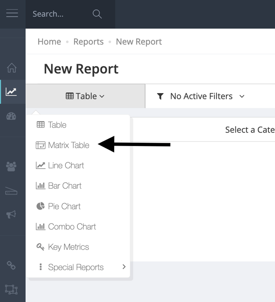
Task: Open Reports via sidebar chart icon
Action: tap(11, 92)
